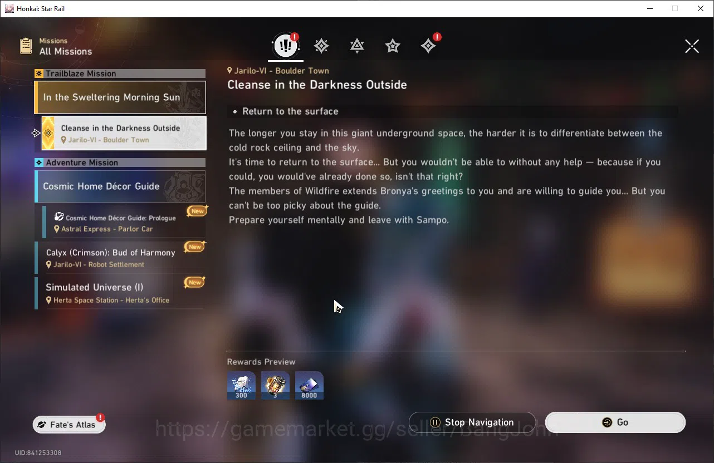Open the Fate's Atlas button
This screenshot has height=463, width=714.
69,425
